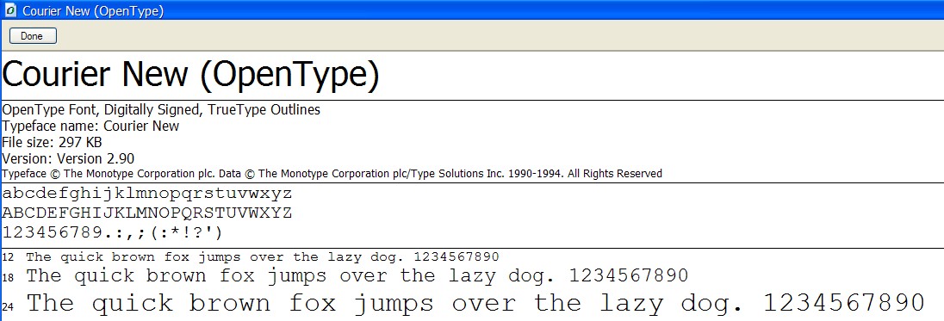Click the uppercase alphabet sample line
The width and height of the screenshot is (944, 321).
(x=147, y=213)
